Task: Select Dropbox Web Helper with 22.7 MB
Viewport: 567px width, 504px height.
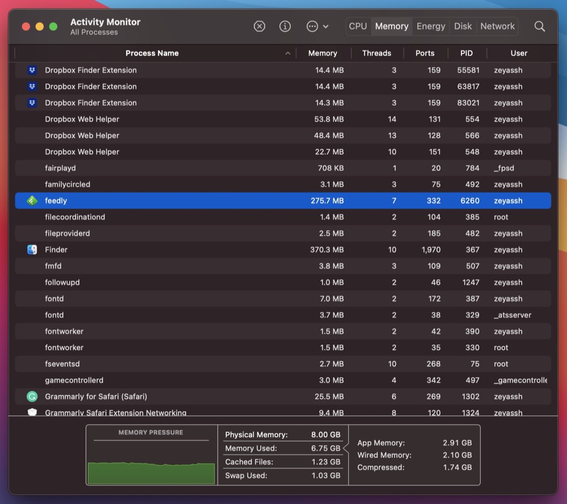Action: (x=283, y=152)
